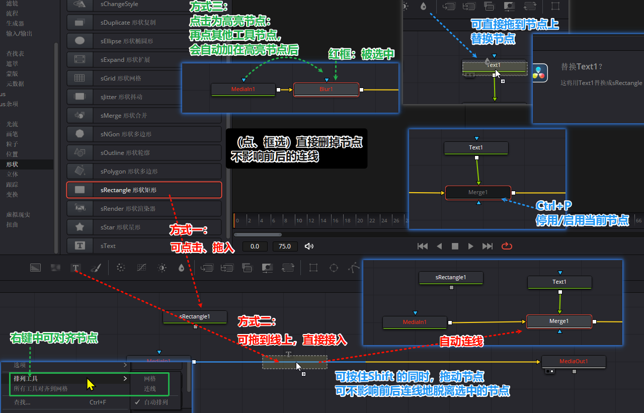Toggle loop playback

tap(507, 246)
